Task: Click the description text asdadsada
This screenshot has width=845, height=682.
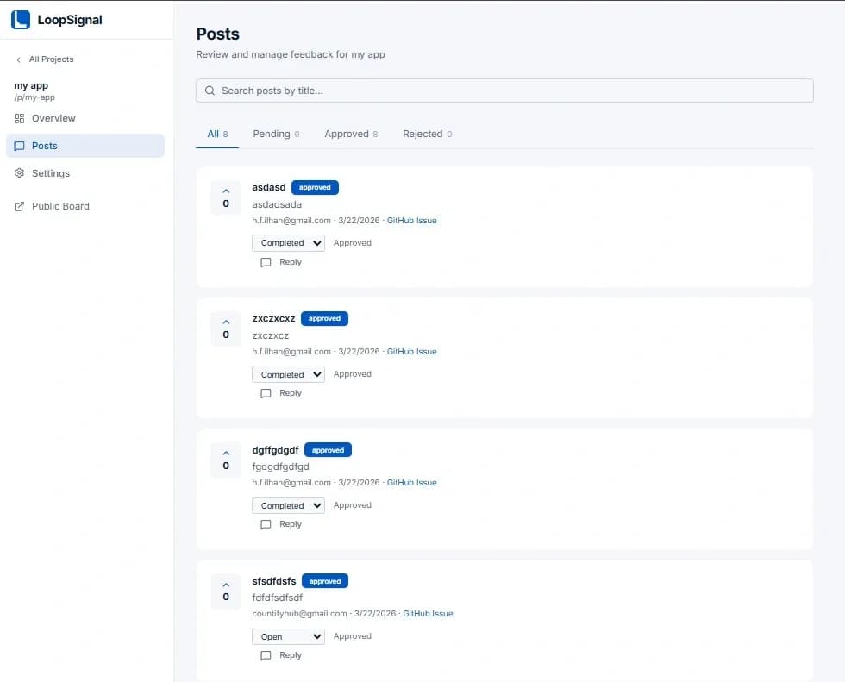Action: (277, 204)
